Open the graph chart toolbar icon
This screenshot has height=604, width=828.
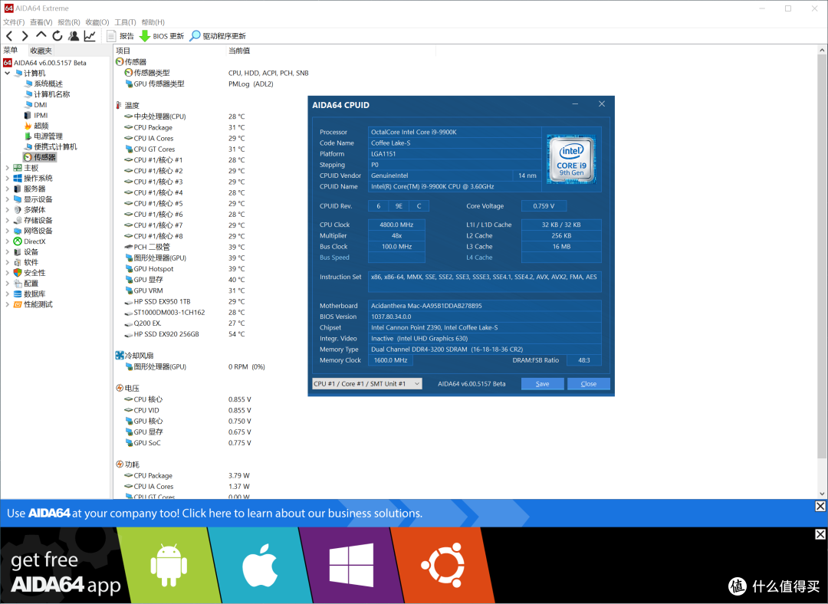(x=90, y=36)
